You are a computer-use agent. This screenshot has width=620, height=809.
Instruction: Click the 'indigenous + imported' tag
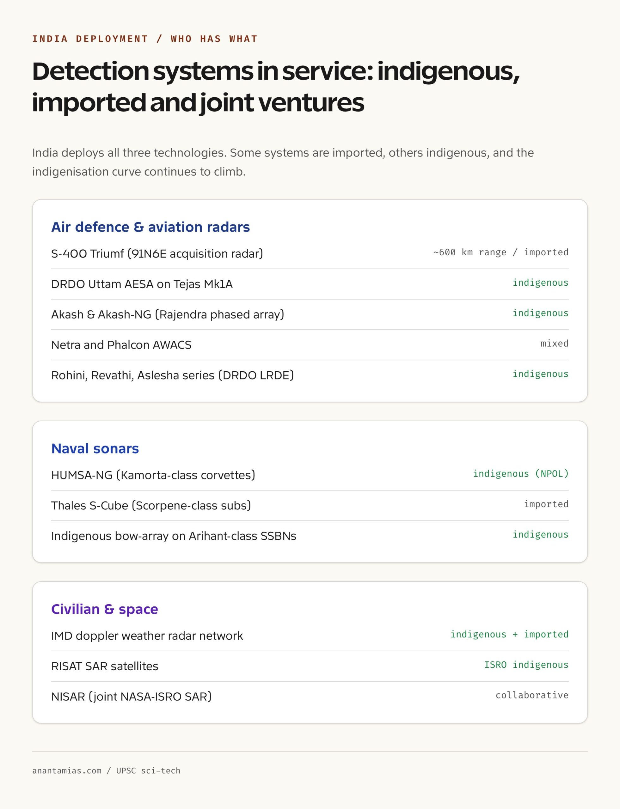pos(510,635)
